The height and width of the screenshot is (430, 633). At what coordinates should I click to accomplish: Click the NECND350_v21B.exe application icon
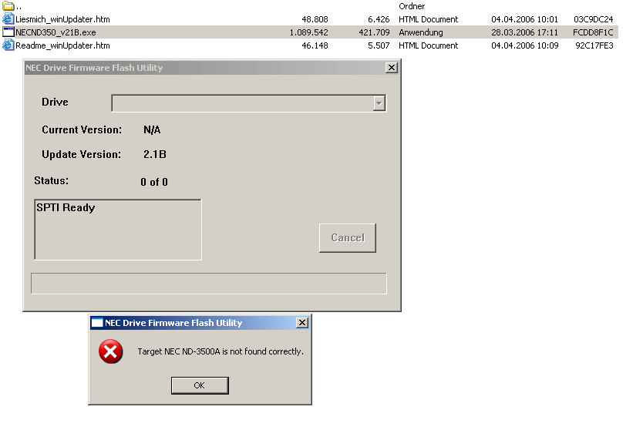pos(8,32)
